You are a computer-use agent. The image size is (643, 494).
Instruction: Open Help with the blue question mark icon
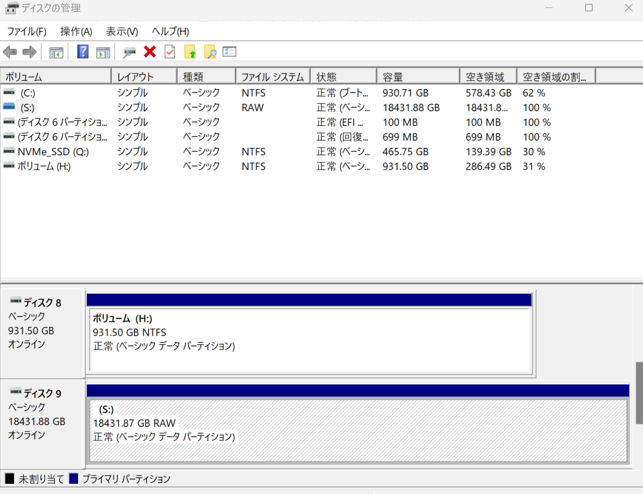pyautogui.click(x=83, y=51)
